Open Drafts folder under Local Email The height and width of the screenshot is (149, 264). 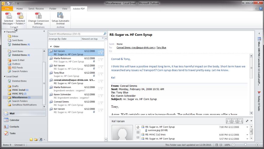15,86
